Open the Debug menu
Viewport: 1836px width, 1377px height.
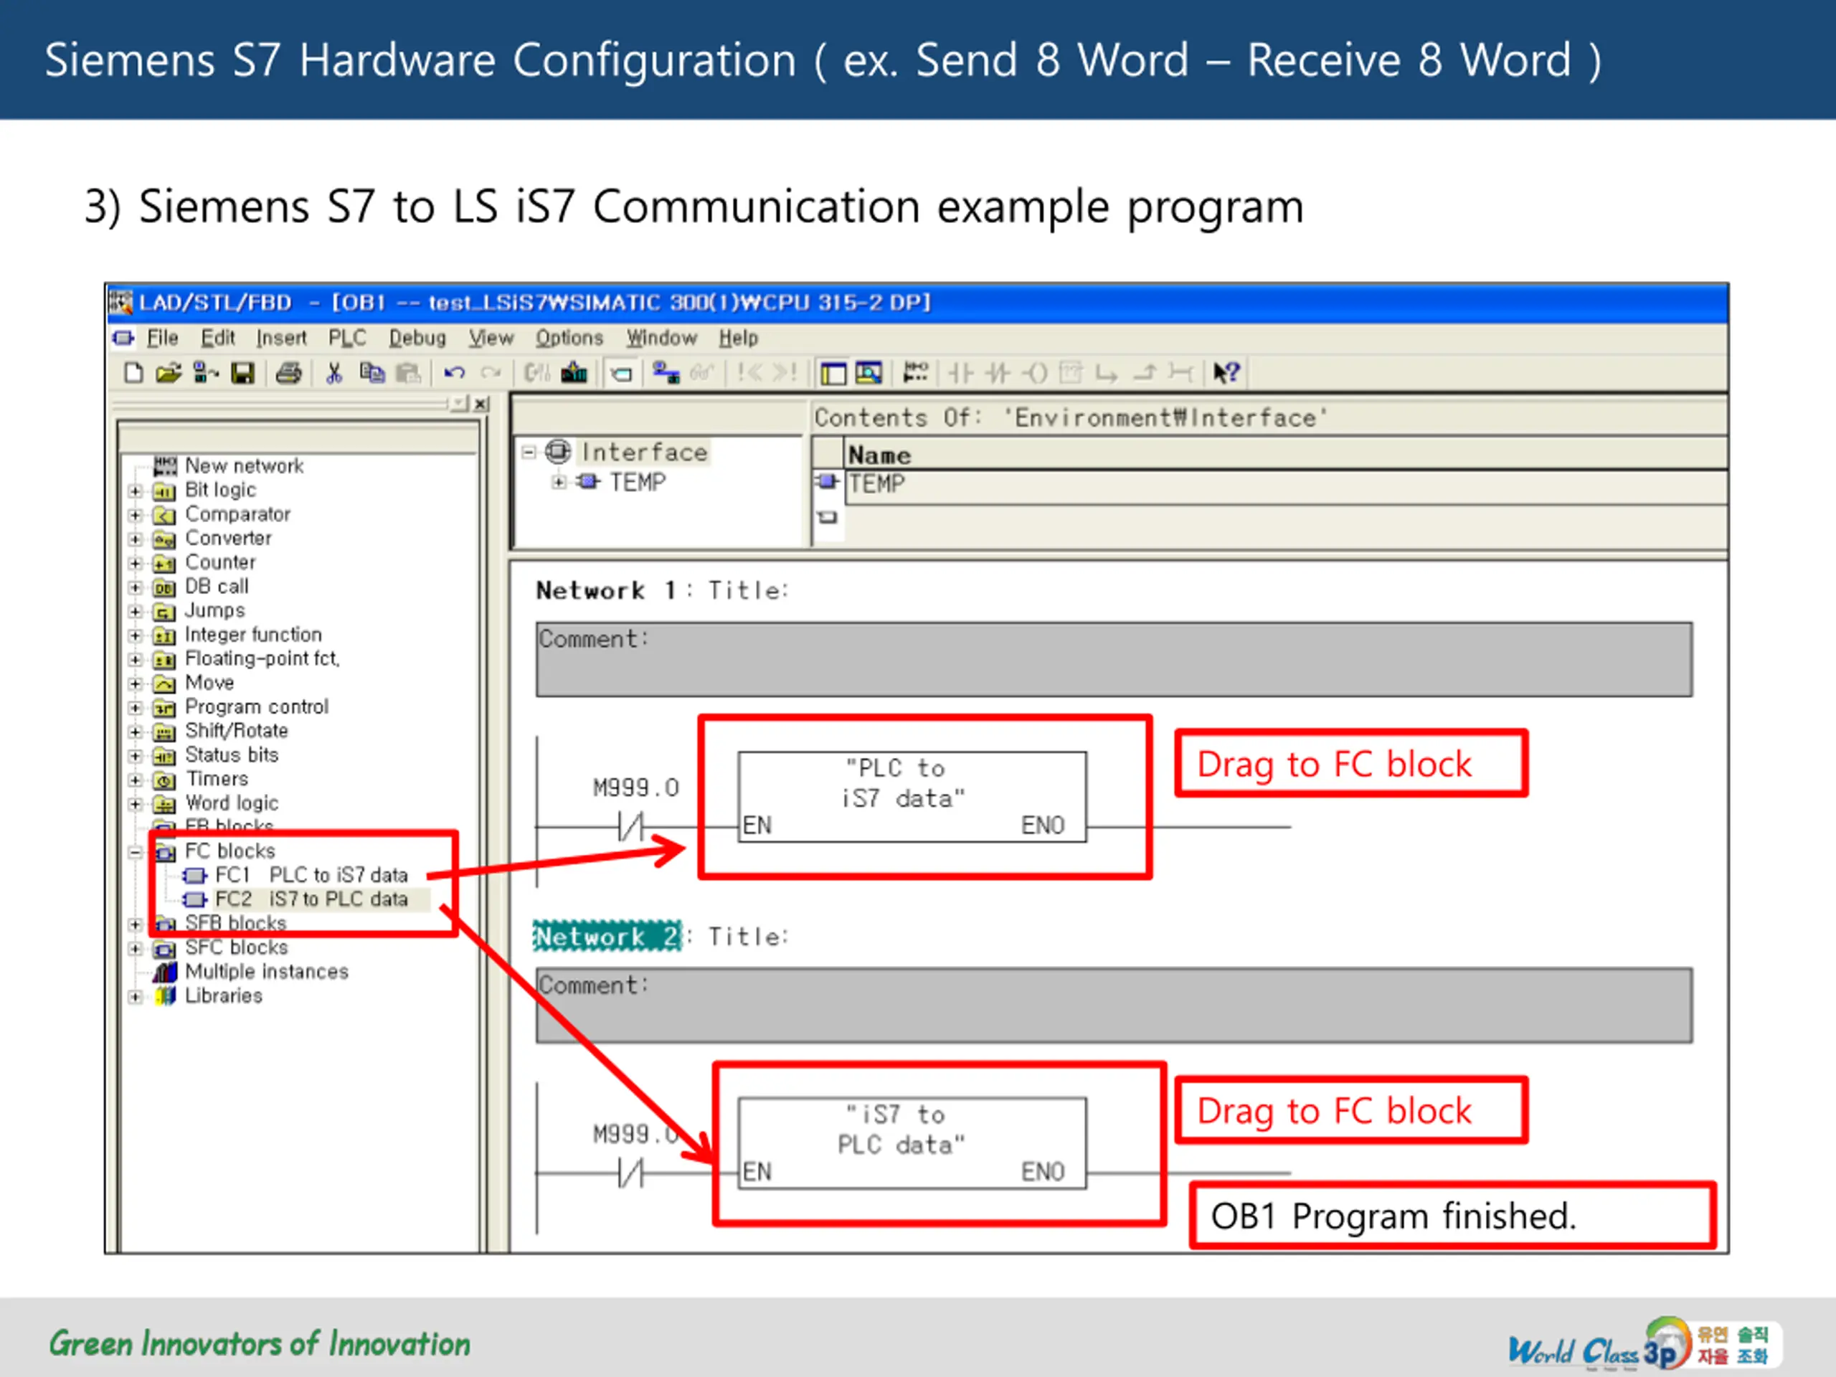pyautogui.click(x=417, y=338)
